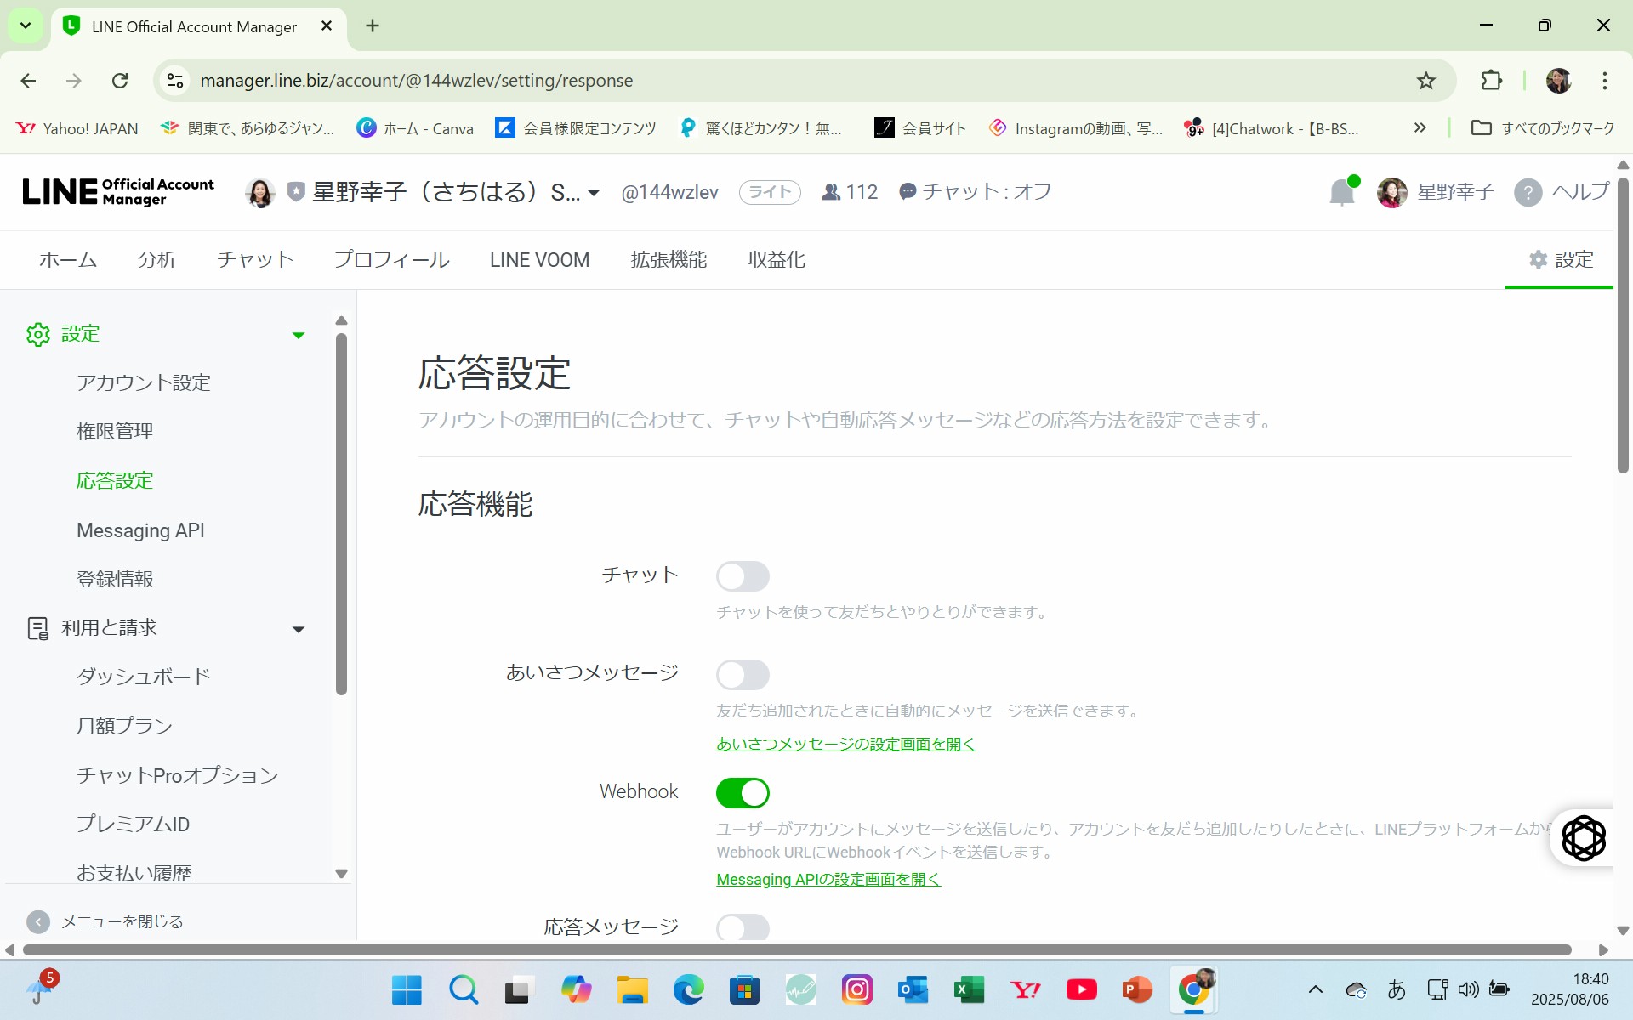Open the 収益化 tab

(777, 260)
